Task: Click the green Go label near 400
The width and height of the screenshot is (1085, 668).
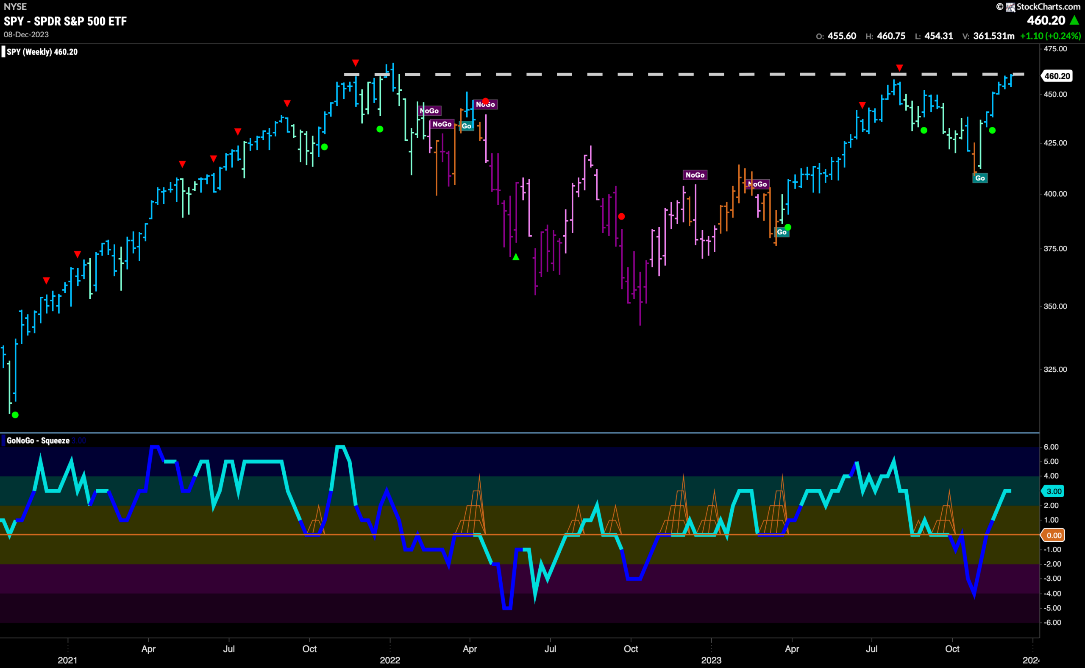Action: (x=980, y=178)
